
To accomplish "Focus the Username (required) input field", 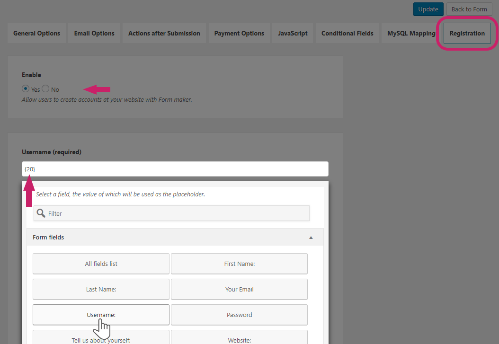I will tap(175, 169).
